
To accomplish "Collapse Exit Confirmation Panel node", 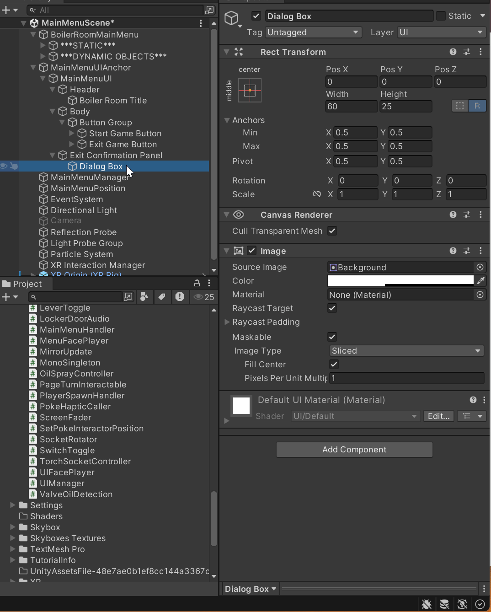I will click(52, 155).
